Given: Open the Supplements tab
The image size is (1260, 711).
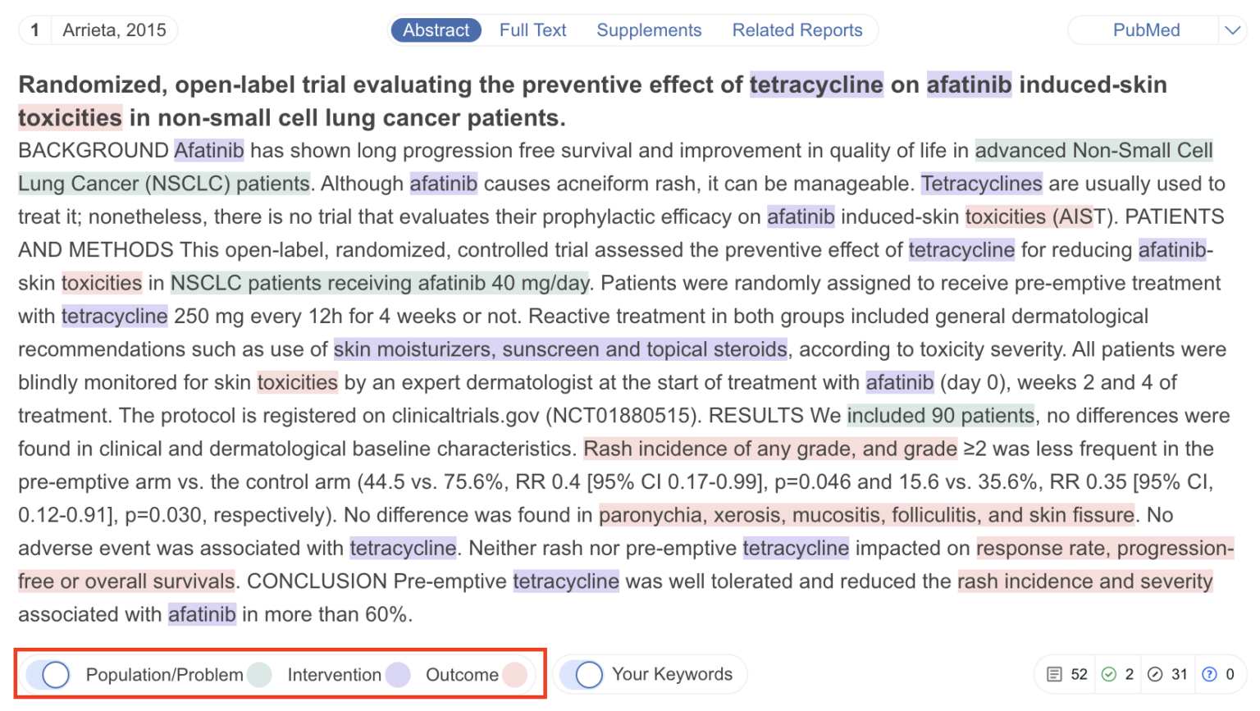Looking at the screenshot, I should pos(649,30).
